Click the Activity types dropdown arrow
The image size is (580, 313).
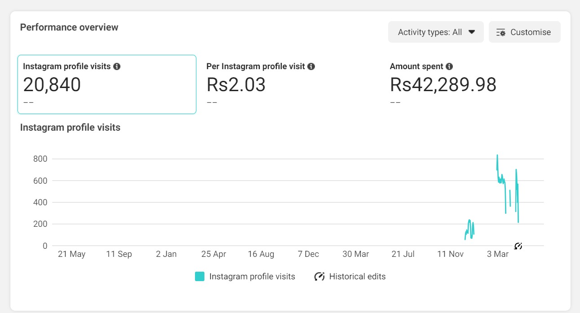[x=472, y=32]
